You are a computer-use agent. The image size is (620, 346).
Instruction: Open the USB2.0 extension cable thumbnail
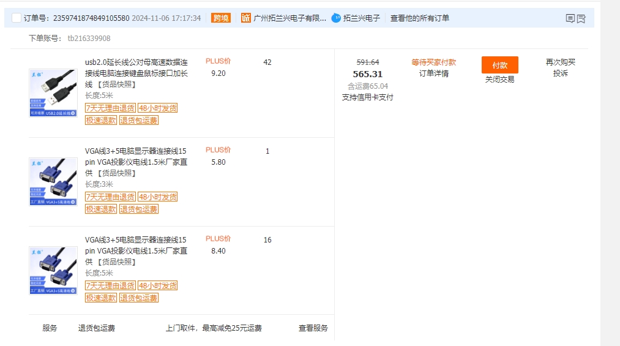tap(53, 93)
